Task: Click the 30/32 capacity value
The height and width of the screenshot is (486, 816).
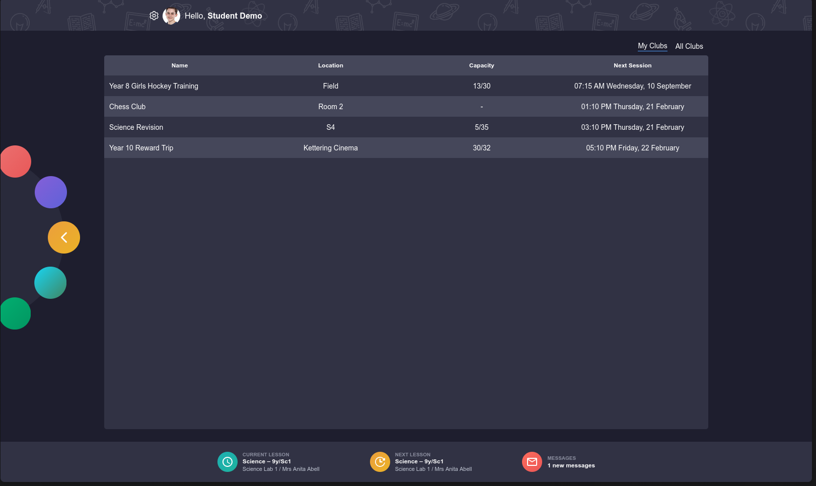Action: pyautogui.click(x=482, y=148)
